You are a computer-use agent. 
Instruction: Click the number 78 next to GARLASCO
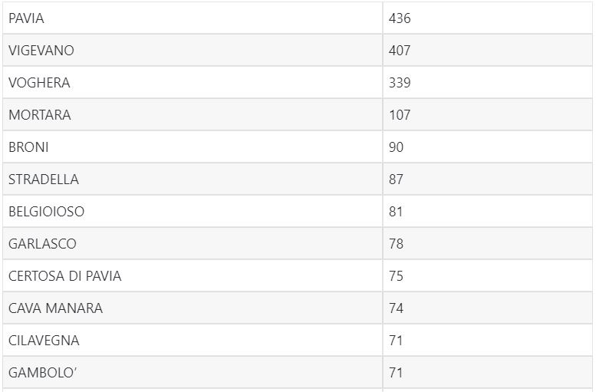396,244
